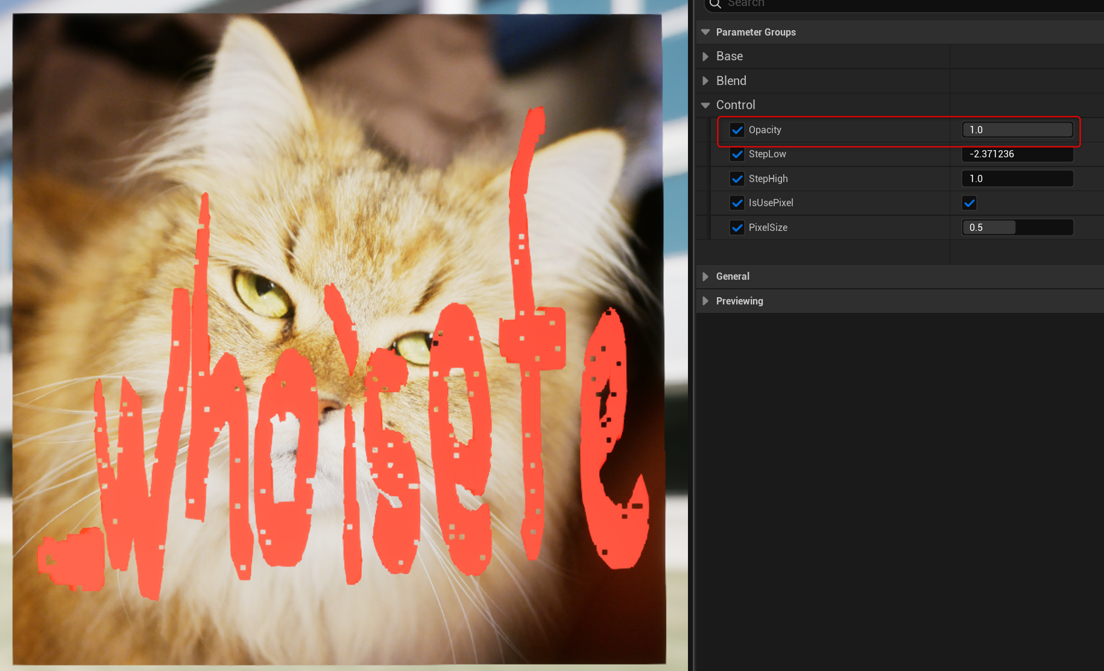Collapse the Control parameter group
The width and height of the screenshot is (1104, 671).
coord(705,105)
